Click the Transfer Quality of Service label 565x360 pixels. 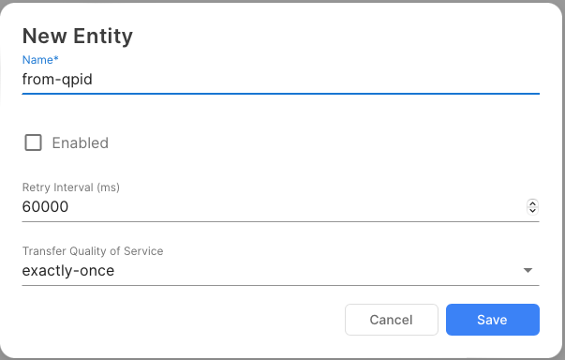click(93, 251)
